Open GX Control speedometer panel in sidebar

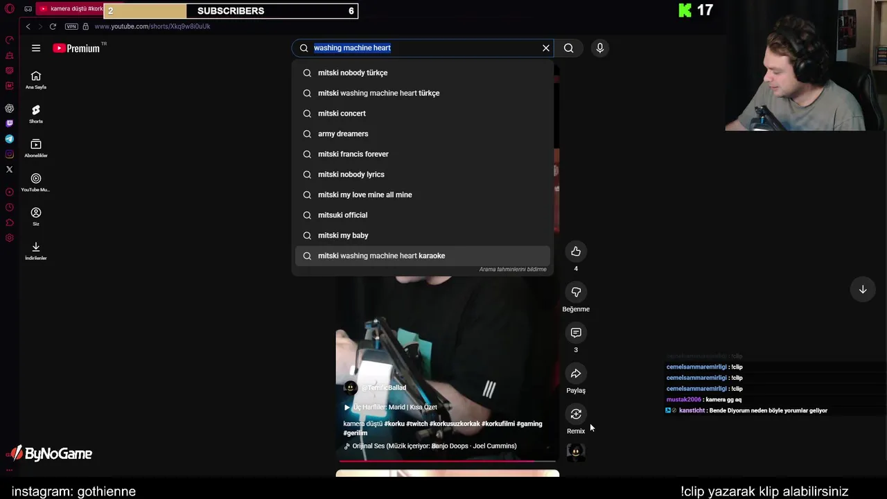pyautogui.click(x=10, y=40)
